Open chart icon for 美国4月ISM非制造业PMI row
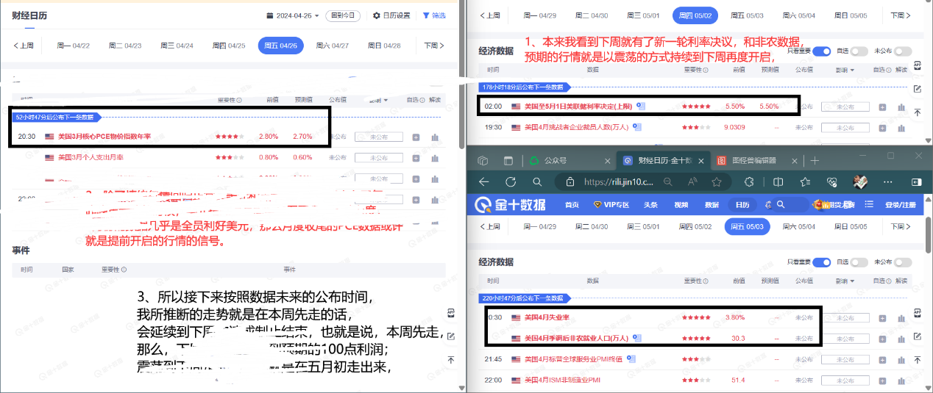Image resolution: width=933 pixels, height=393 pixels. [x=901, y=380]
